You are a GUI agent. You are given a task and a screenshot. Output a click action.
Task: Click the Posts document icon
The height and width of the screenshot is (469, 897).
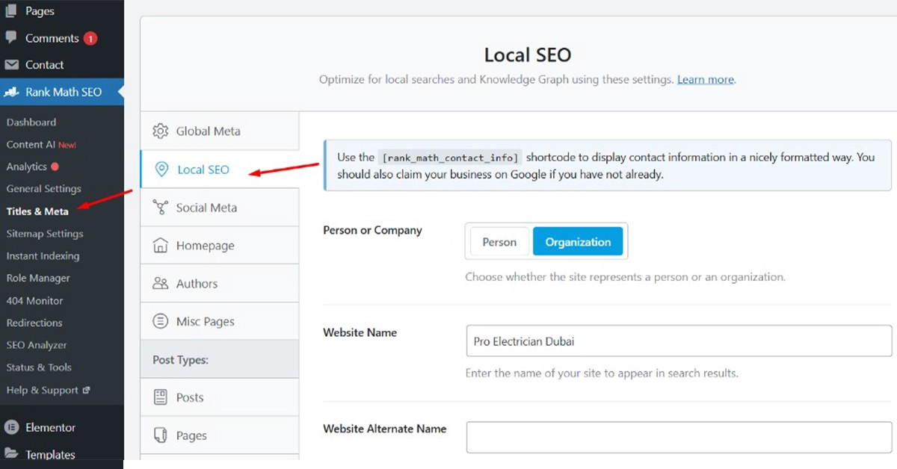coord(160,397)
